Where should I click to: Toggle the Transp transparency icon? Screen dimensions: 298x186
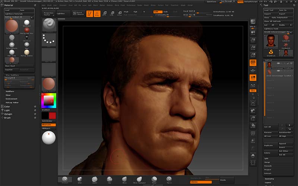[x=253, y=141]
